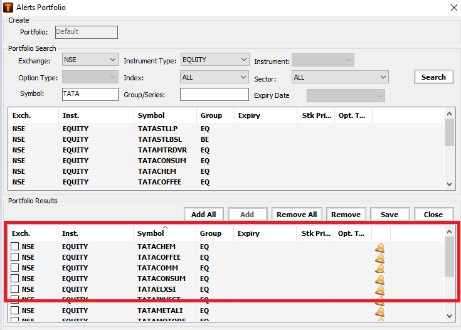Viewport: 461px width, 330px height.
Task: Select the TATASTLLP row in search list
Action: (x=226, y=129)
